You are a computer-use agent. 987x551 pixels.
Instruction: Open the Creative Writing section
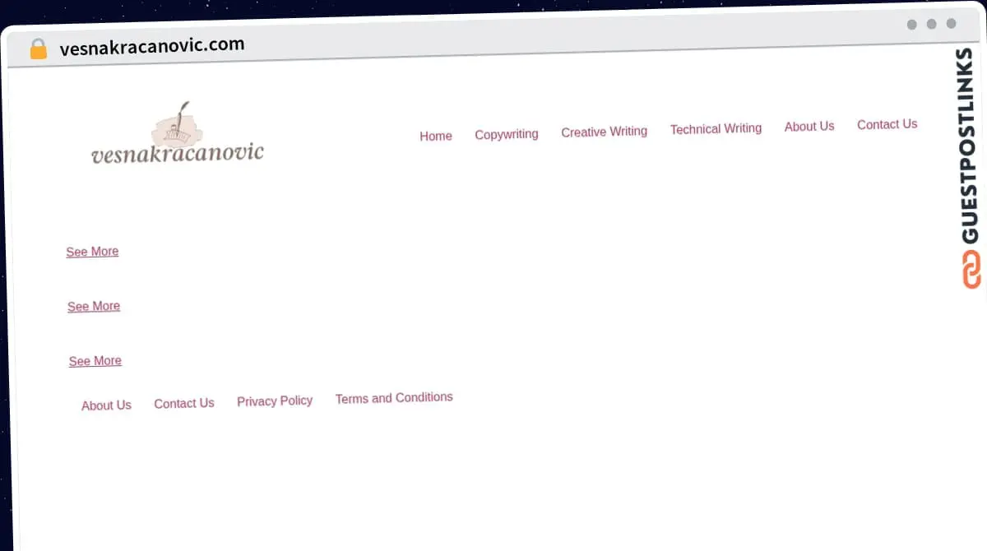point(605,132)
